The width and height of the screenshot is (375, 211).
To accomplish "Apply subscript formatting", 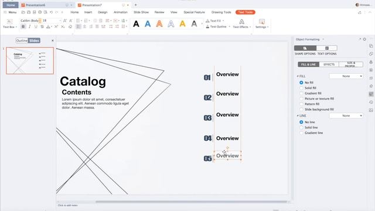I will pos(63,27).
